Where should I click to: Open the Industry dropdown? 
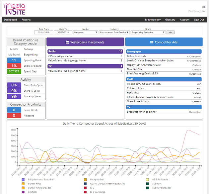coord(114,33)
